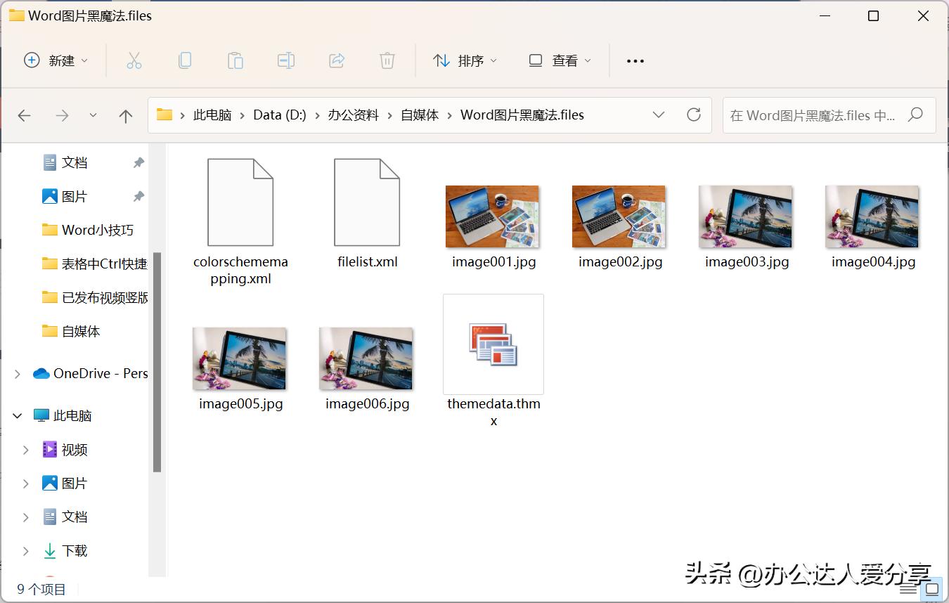
Task: Click the Share icon in the toolbar
Action: pos(337,60)
